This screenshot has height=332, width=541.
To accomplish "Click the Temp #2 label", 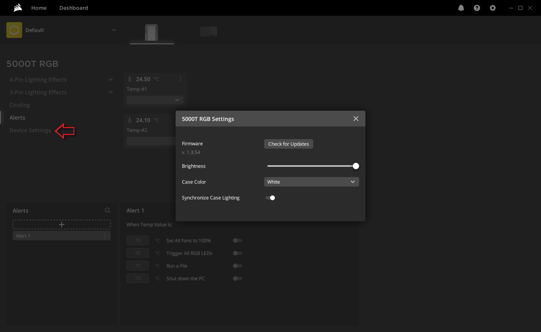I will pos(137,130).
